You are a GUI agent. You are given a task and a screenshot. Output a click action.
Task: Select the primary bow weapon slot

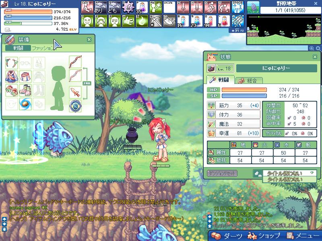pos(75,62)
